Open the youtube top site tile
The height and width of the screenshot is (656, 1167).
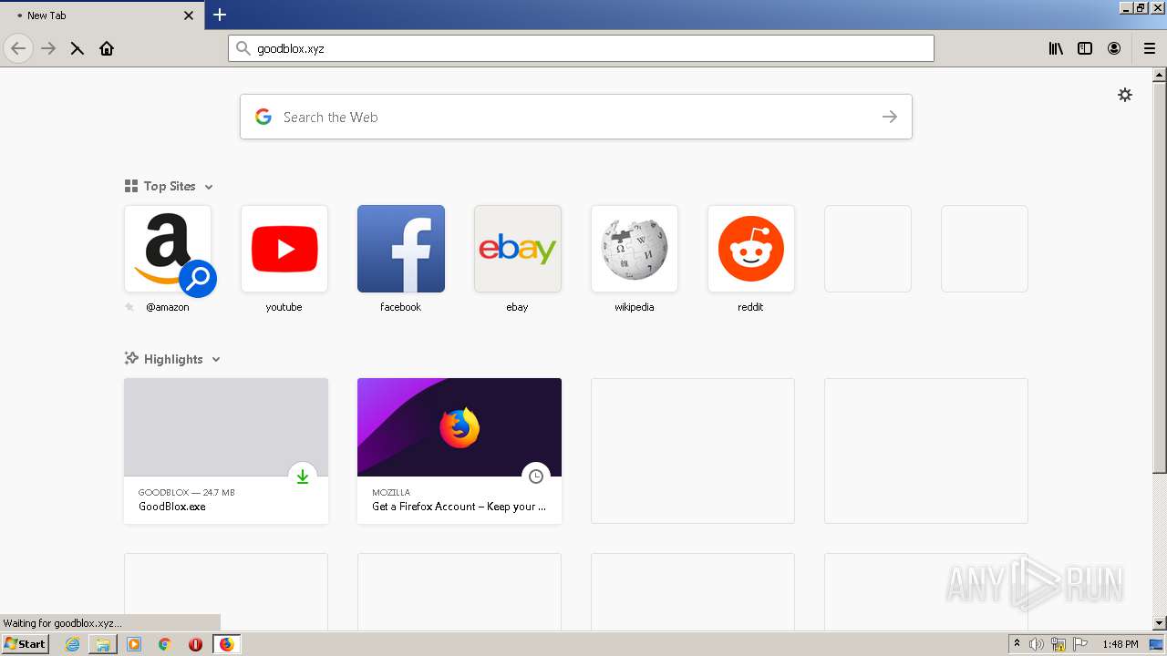click(x=284, y=249)
